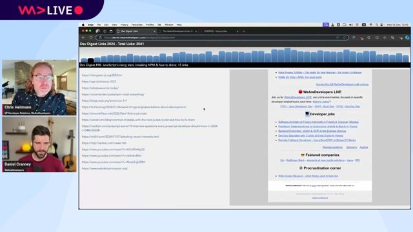Open the webdesignmuseum.org link
Image resolution: width=413 pixels, height=232 pixels.
[105, 168]
